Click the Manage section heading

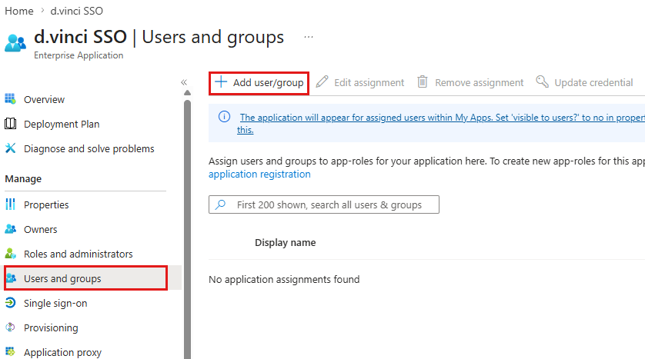coord(23,178)
